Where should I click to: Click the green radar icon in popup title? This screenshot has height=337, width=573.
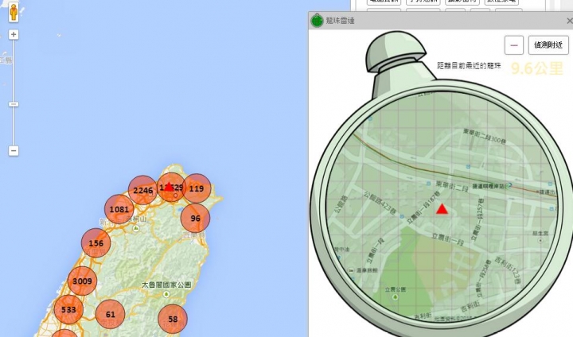pos(317,21)
